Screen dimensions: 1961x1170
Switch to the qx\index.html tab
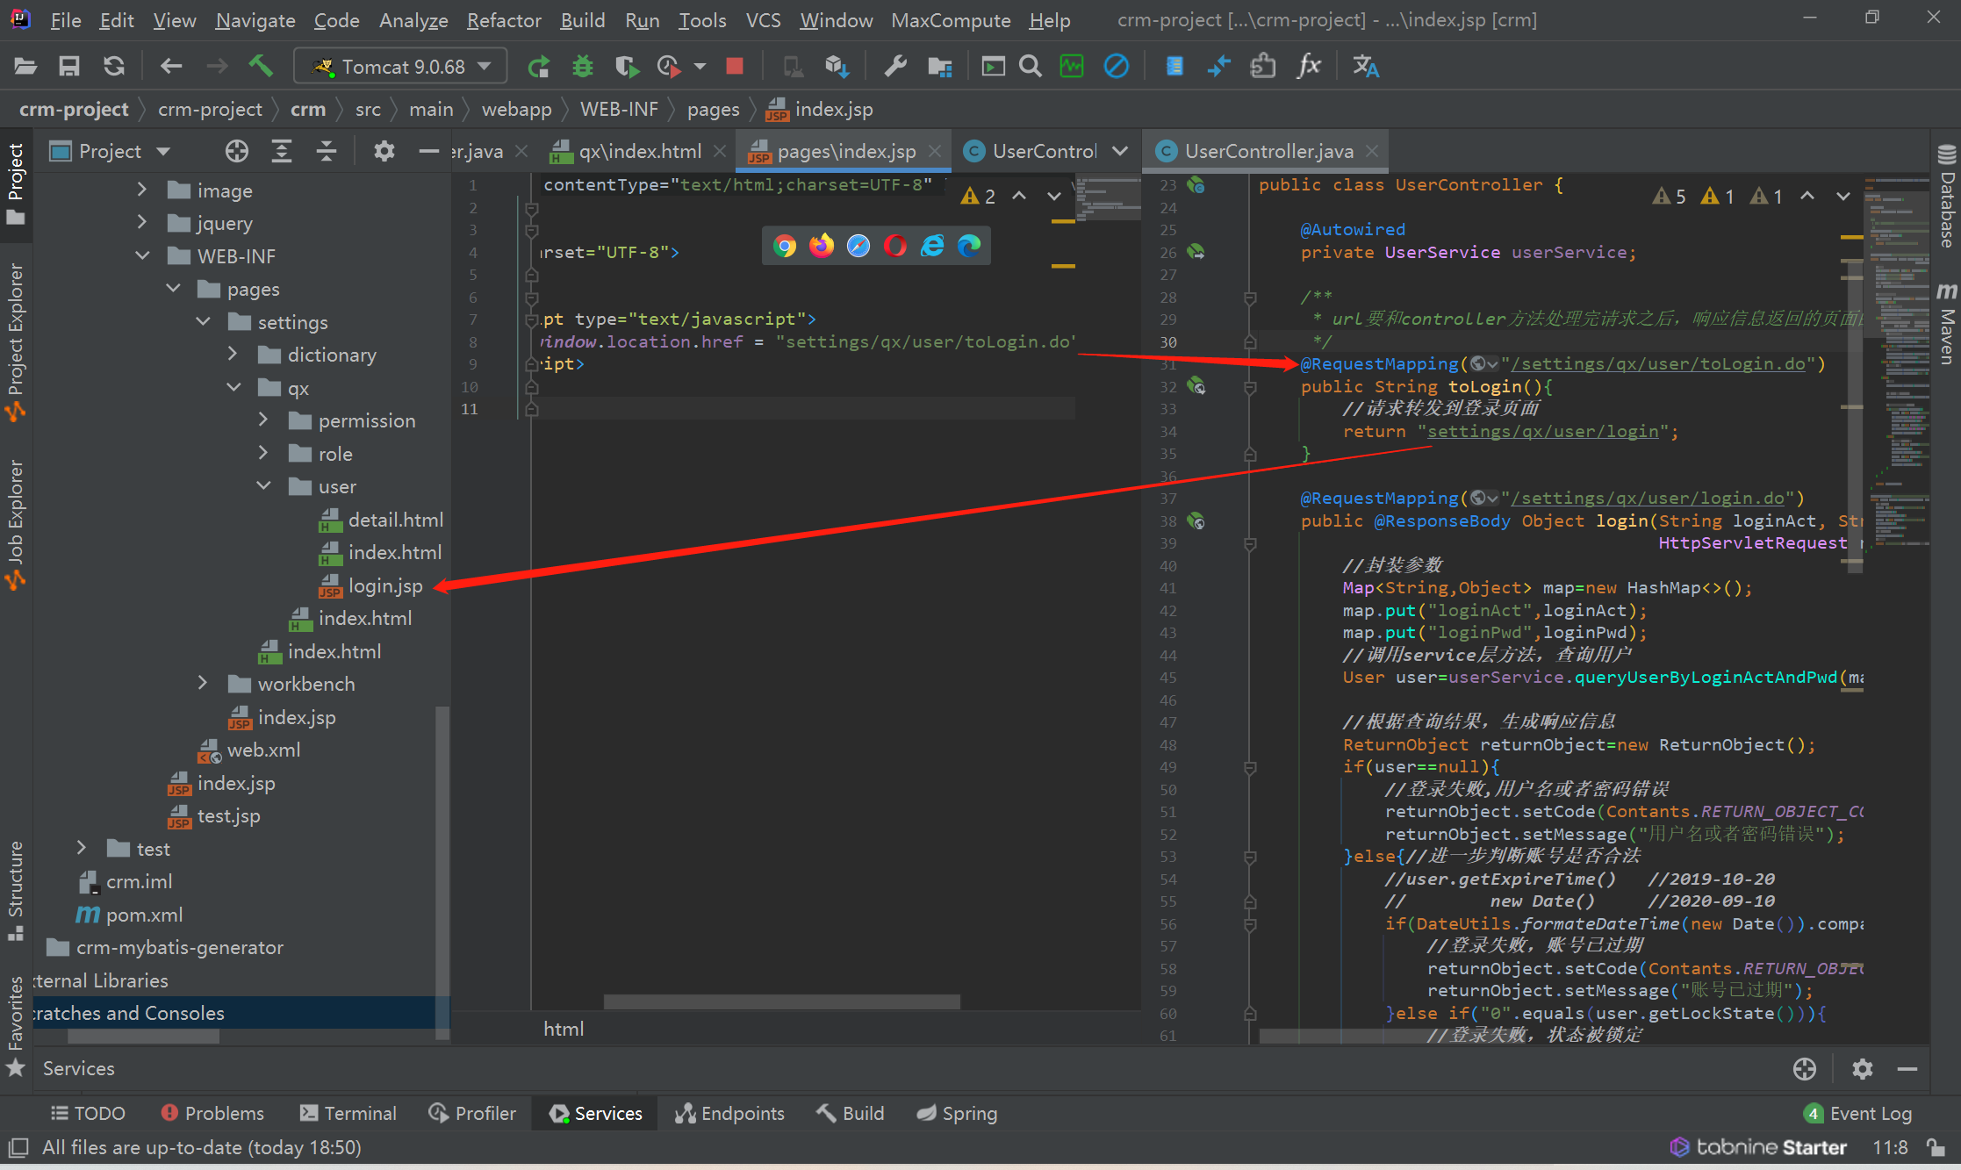[x=639, y=152]
